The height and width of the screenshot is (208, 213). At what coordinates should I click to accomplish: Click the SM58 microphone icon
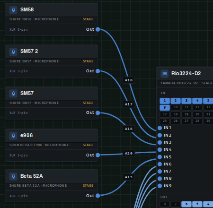(13, 10)
